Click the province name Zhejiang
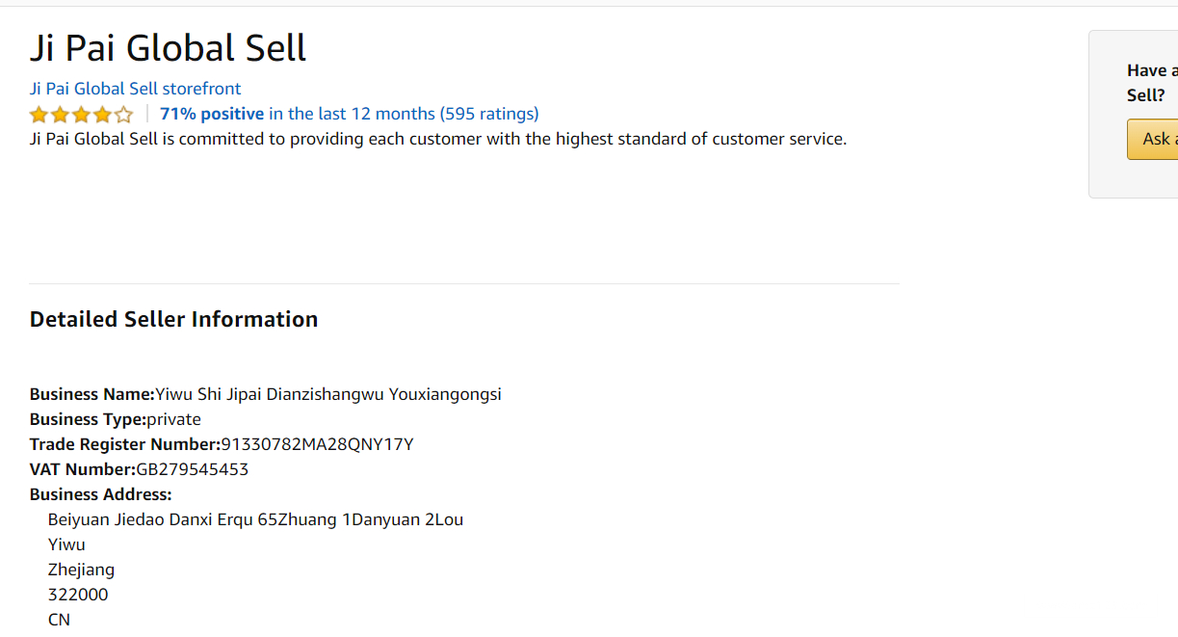 [x=81, y=570]
